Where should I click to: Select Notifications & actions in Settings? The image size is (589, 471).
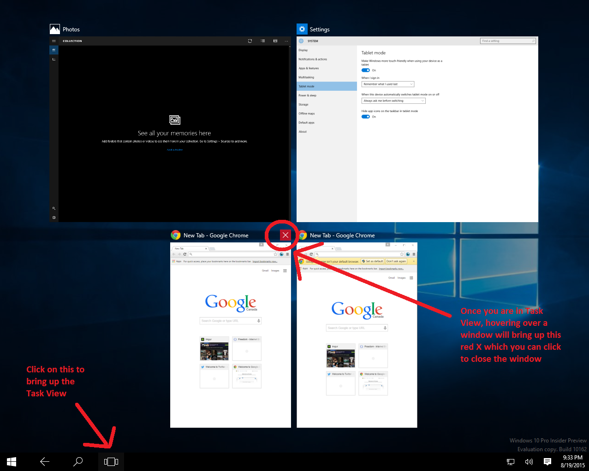(327, 59)
